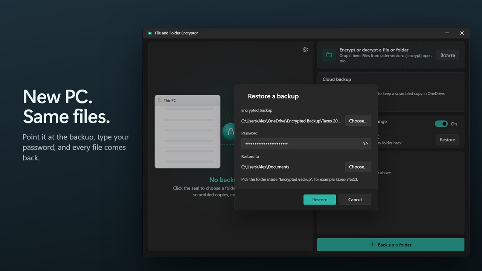Cancel the Restore a backup dialog

(x=355, y=199)
